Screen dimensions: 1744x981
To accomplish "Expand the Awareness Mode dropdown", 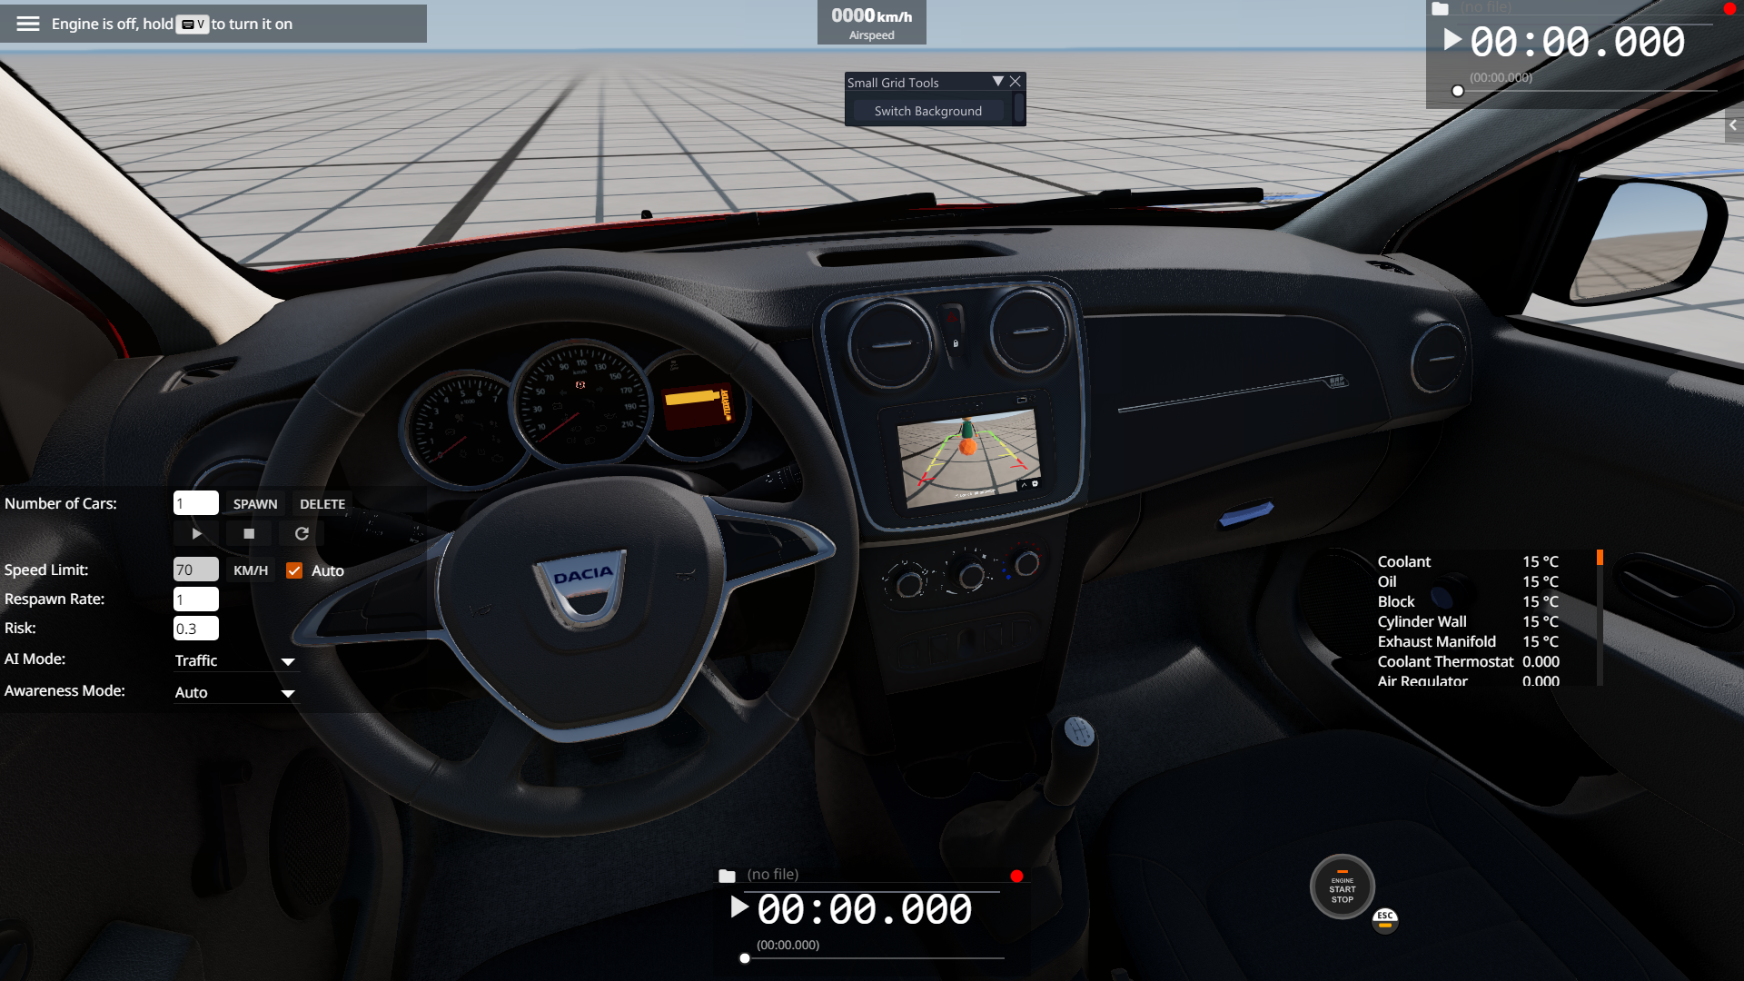I will [288, 693].
